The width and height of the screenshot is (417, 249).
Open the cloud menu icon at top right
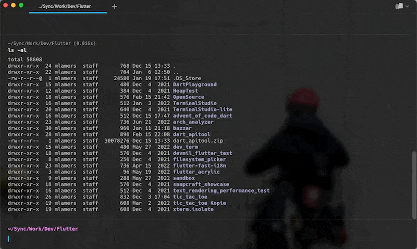399,6
